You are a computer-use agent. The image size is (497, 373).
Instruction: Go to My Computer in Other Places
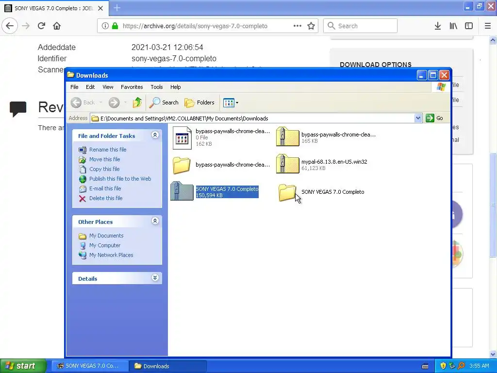coord(105,245)
